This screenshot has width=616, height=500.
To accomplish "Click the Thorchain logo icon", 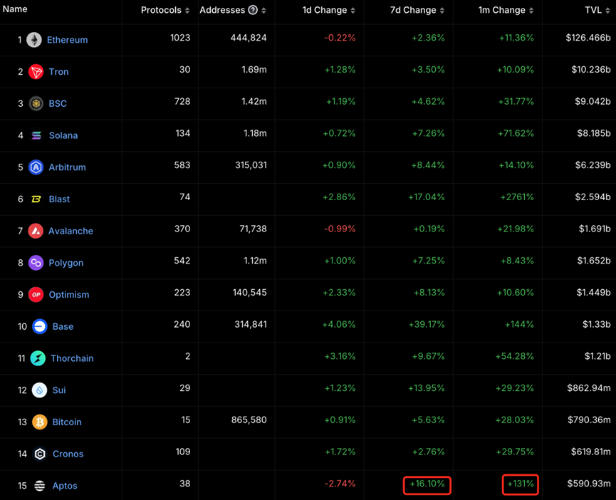I will point(38,358).
